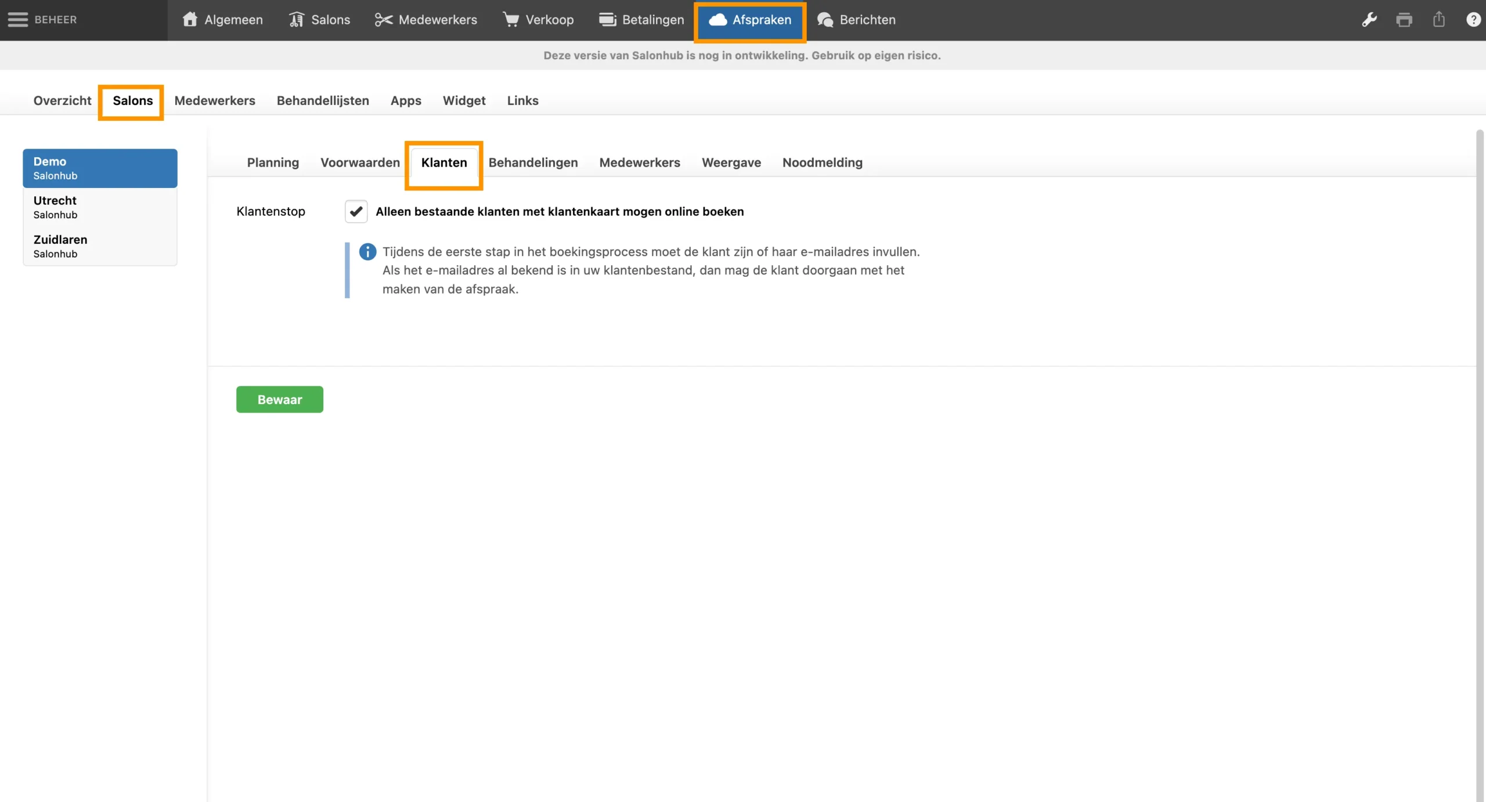Open Betalingen in top navigation
This screenshot has height=802, width=1486.
pos(641,20)
